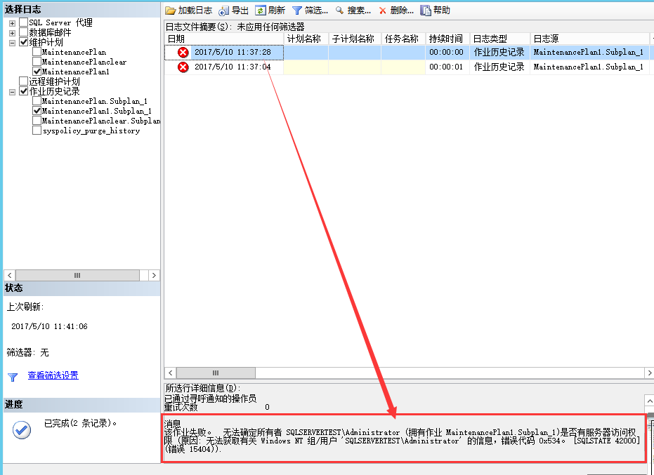Click the log tree horizontal scrollbar thumb
This screenshot has height=475, width=654.
(77, 276)
